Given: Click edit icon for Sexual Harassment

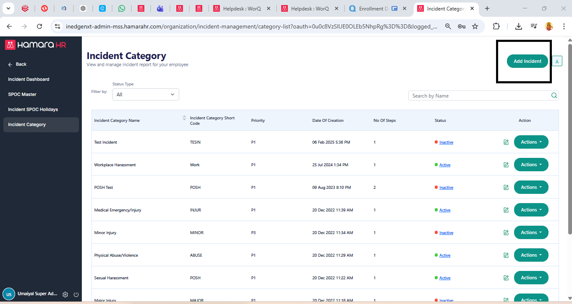Looking at the screenshot, I should 506,278.
